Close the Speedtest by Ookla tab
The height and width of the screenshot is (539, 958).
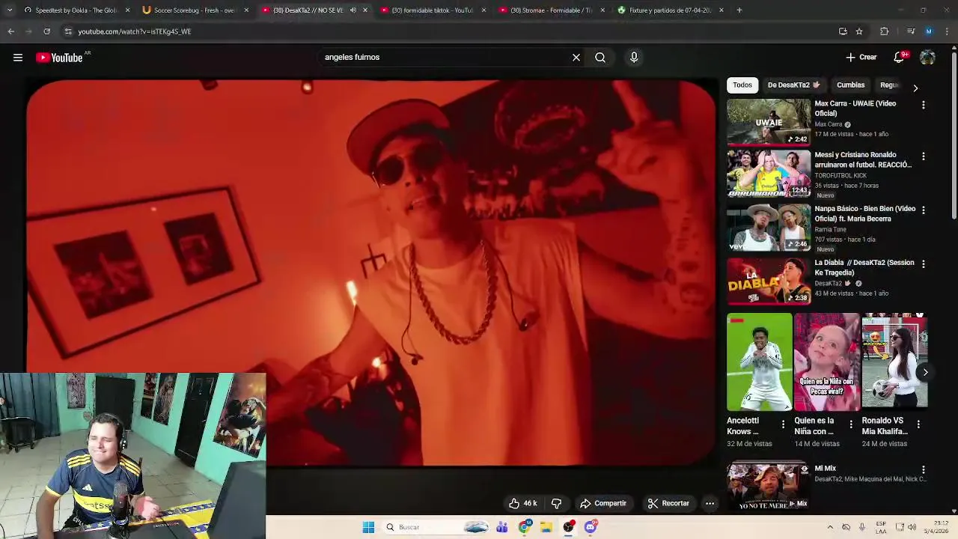click(127, 10)
